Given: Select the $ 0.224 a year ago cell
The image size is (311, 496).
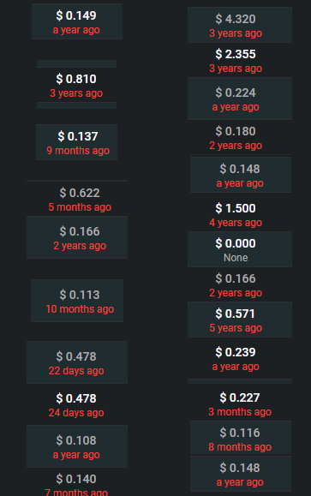Looking at the screenshot, I should click(240, 99).
